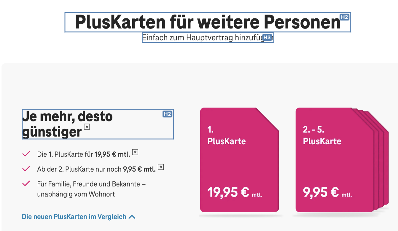Click the checkmark beside "Die 1. PlusKarte"

pyautogui.click(x=26, y=154)
